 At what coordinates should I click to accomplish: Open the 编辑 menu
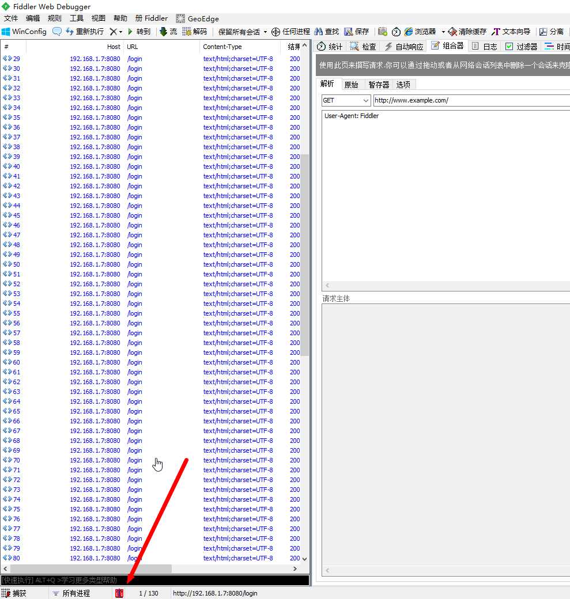pos(33,18)
